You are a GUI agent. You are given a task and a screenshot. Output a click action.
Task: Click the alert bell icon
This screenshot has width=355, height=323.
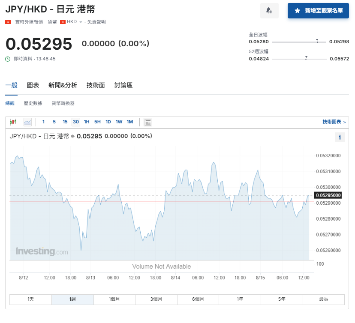(x=269, y=10)
